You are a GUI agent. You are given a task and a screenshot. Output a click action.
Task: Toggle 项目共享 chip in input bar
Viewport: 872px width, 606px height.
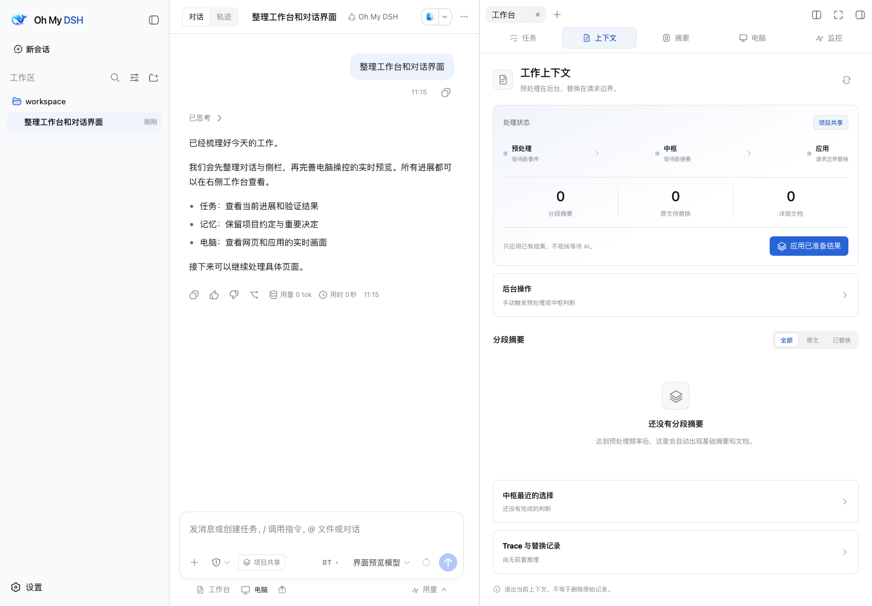click(262, 562)
